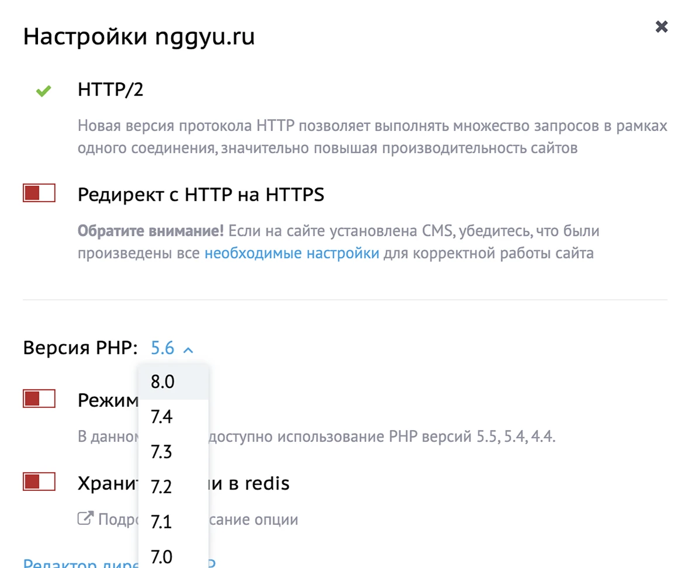Screen dimensions: 692x568
Task: Select PHP version 7.1
Action: point(161,521)
